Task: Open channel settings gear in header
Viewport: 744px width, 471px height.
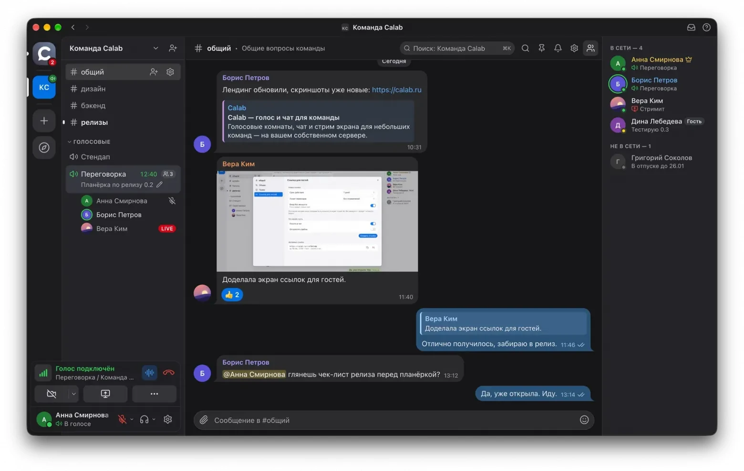Action: tap(574, 48)
